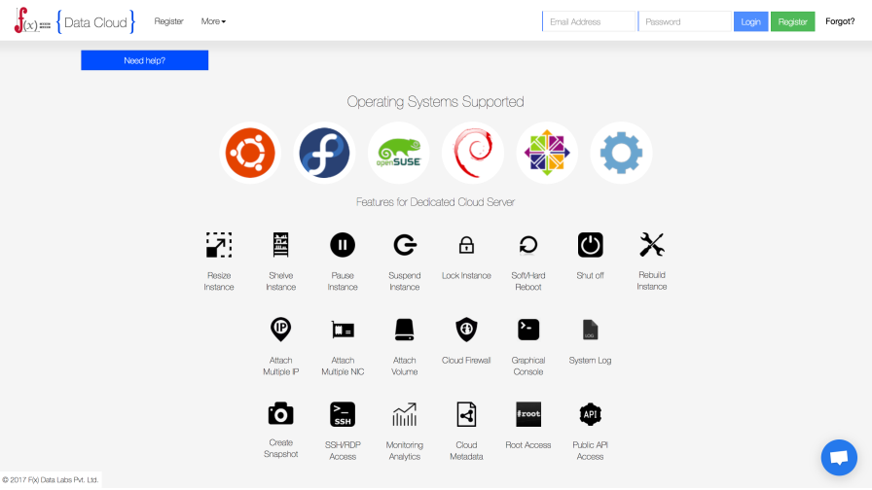
Task: Click the Debian swirl logo
Action: point(473,153)
